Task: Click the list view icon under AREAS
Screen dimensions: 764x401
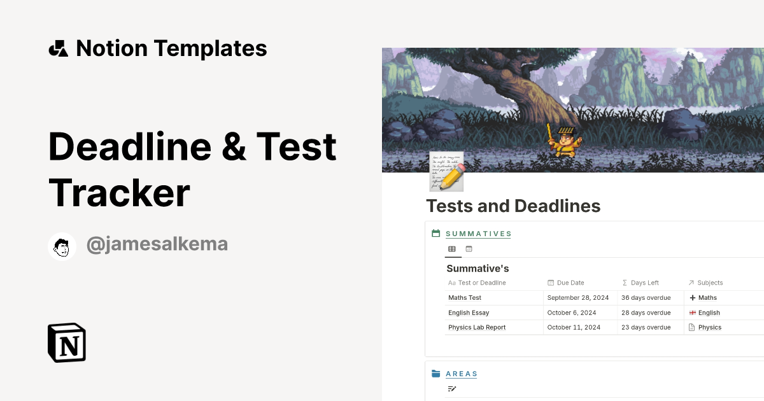Action: [x=451, y=389]
